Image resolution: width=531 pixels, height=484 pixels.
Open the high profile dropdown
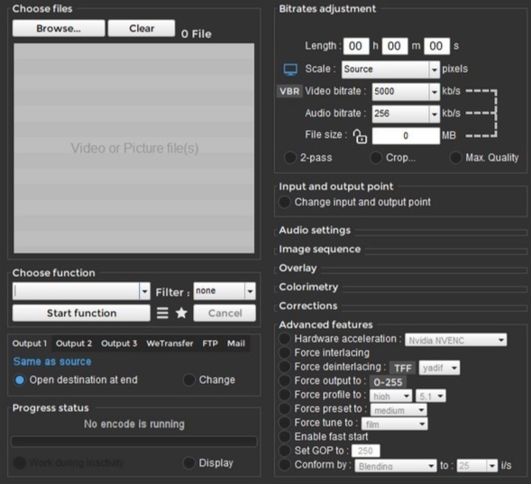coord(390,396)
